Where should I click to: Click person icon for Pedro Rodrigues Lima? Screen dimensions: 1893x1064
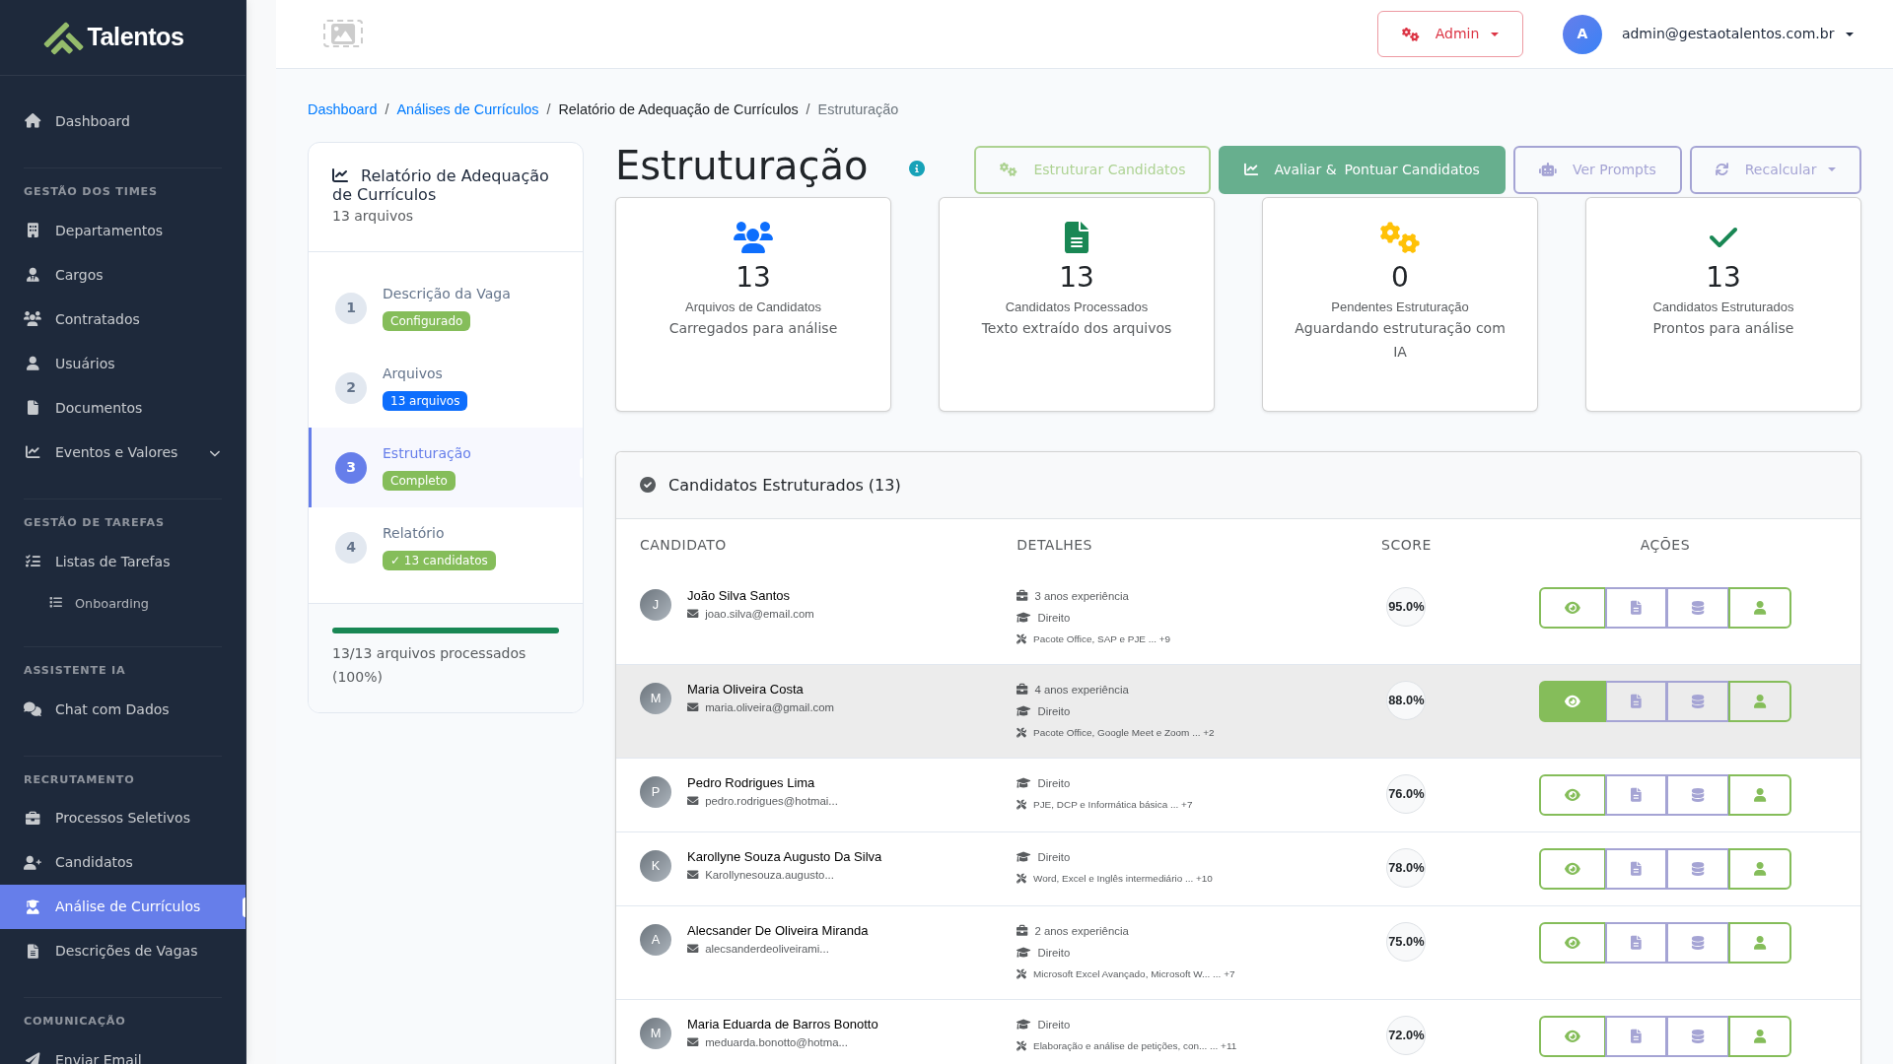click(x=1759, y=795)
